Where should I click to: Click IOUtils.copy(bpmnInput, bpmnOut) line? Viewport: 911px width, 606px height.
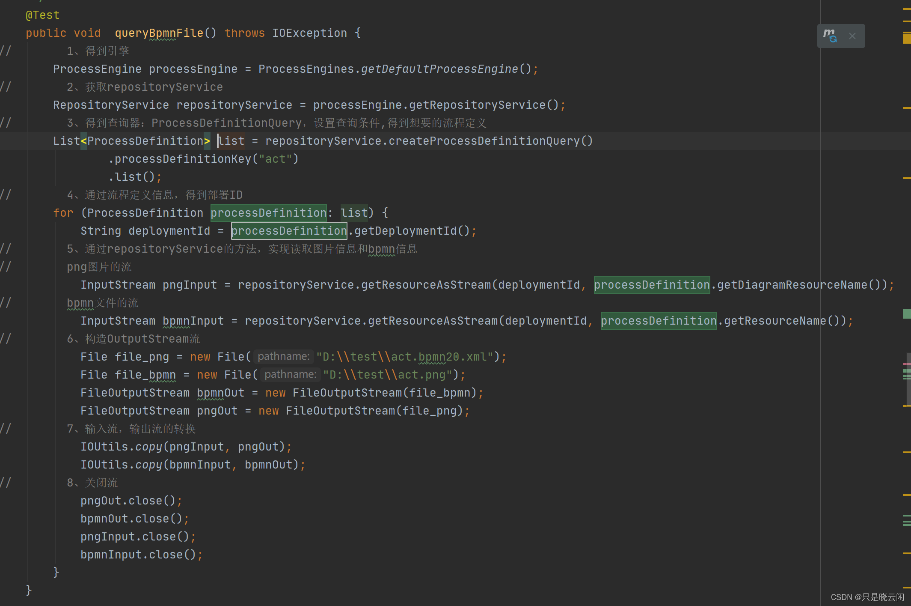tap(193, 465)
